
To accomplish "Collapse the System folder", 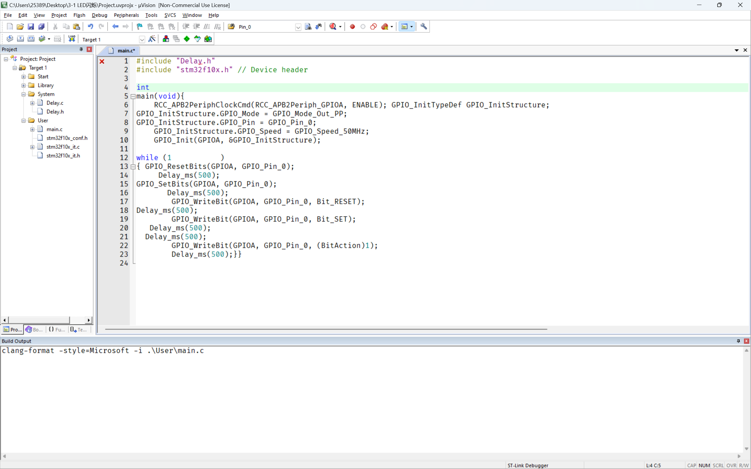I will tap(23, 94).
